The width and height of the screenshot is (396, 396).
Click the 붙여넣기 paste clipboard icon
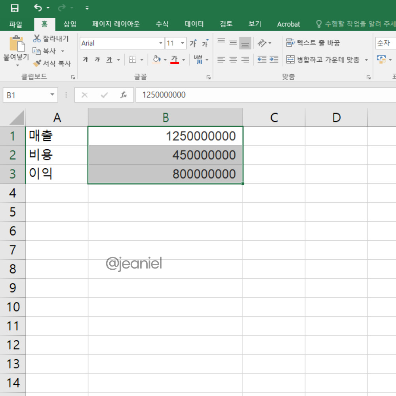click(x=17, y=44)
